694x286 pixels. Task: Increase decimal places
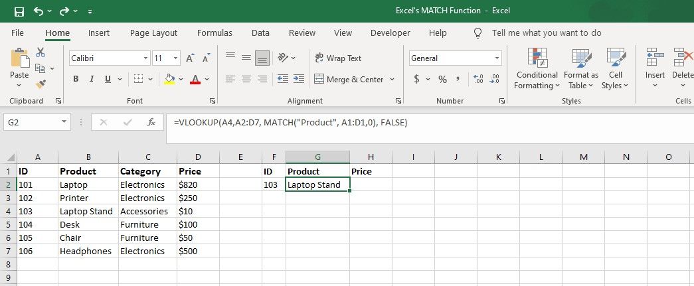click(x=478, y=79)
